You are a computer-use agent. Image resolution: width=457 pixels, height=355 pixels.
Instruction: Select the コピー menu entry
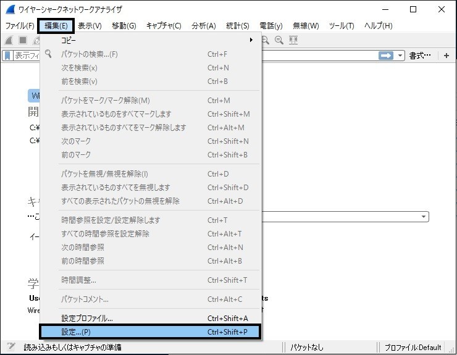(151, 40)
